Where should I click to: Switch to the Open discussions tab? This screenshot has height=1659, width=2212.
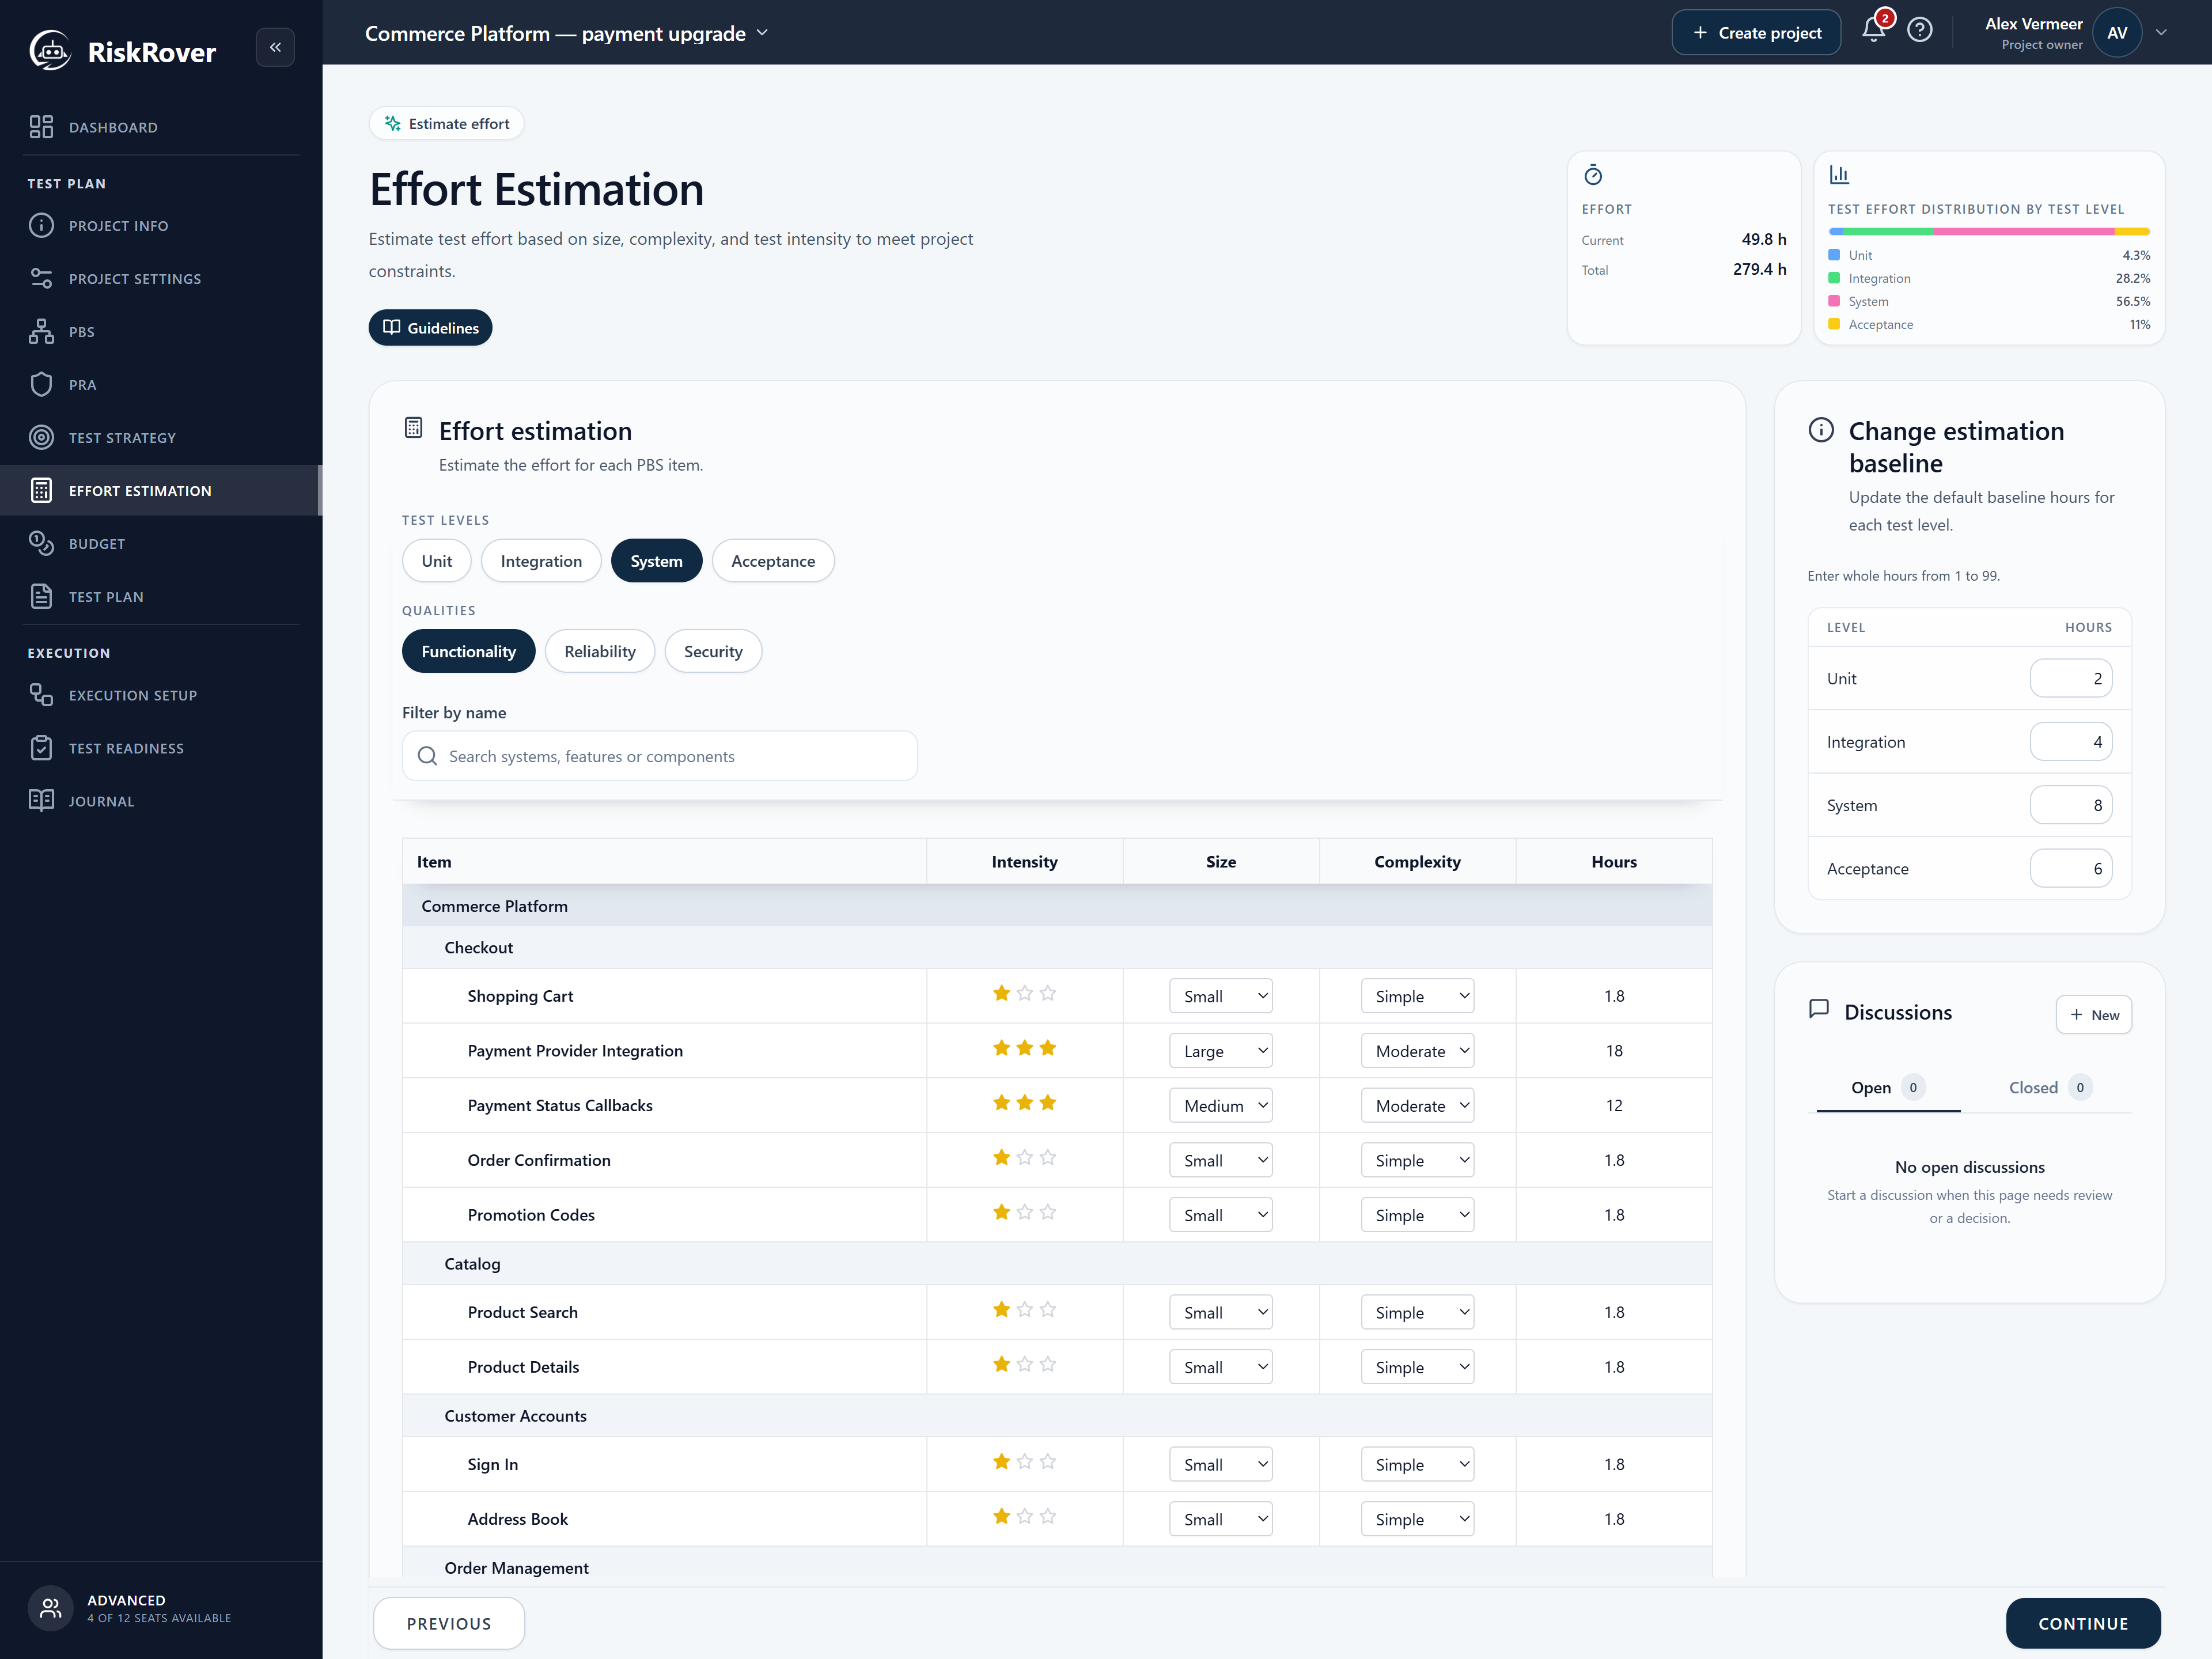tap(1887, 1087)
